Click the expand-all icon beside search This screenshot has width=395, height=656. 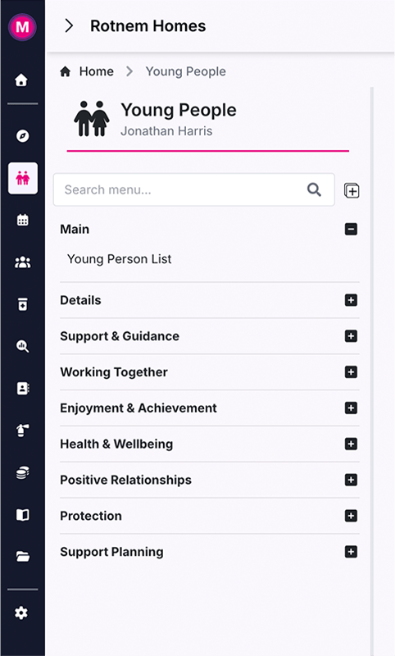click(x=352, y=190)
